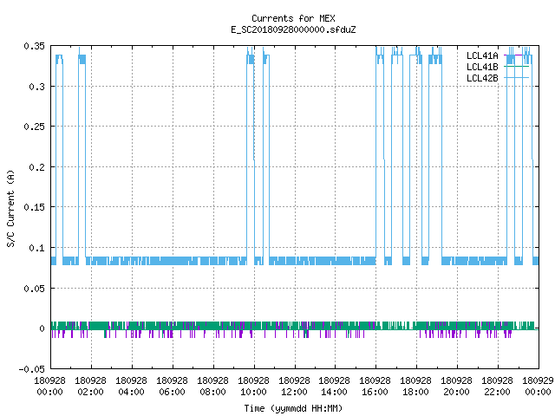Click the 0.05 y-axis tick value
The height and width of the screenshot is (416, 555).
tap(35, 289)
